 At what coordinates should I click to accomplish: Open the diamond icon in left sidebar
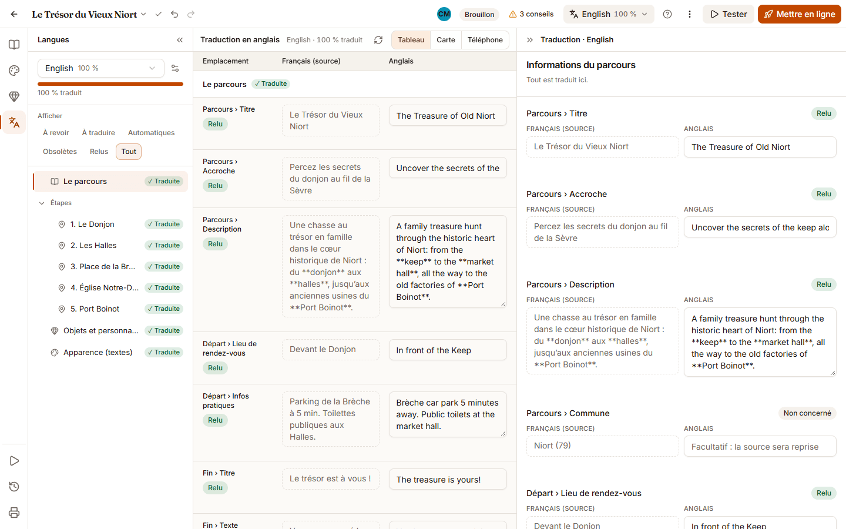pos(14,96)
